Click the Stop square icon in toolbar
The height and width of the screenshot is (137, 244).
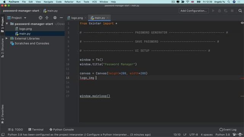[232, 11]
